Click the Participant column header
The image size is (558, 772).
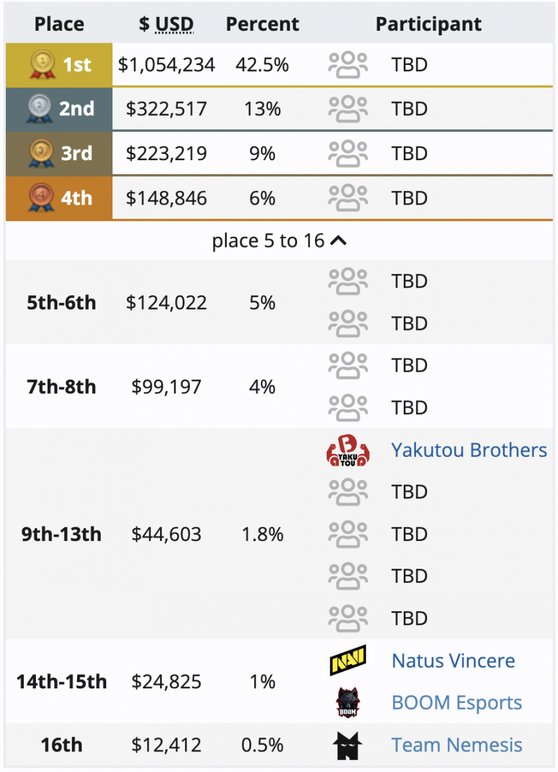tap(429, 24)
